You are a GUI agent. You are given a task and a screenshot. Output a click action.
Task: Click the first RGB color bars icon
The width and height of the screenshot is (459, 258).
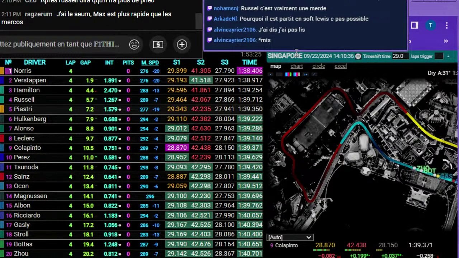288,75
